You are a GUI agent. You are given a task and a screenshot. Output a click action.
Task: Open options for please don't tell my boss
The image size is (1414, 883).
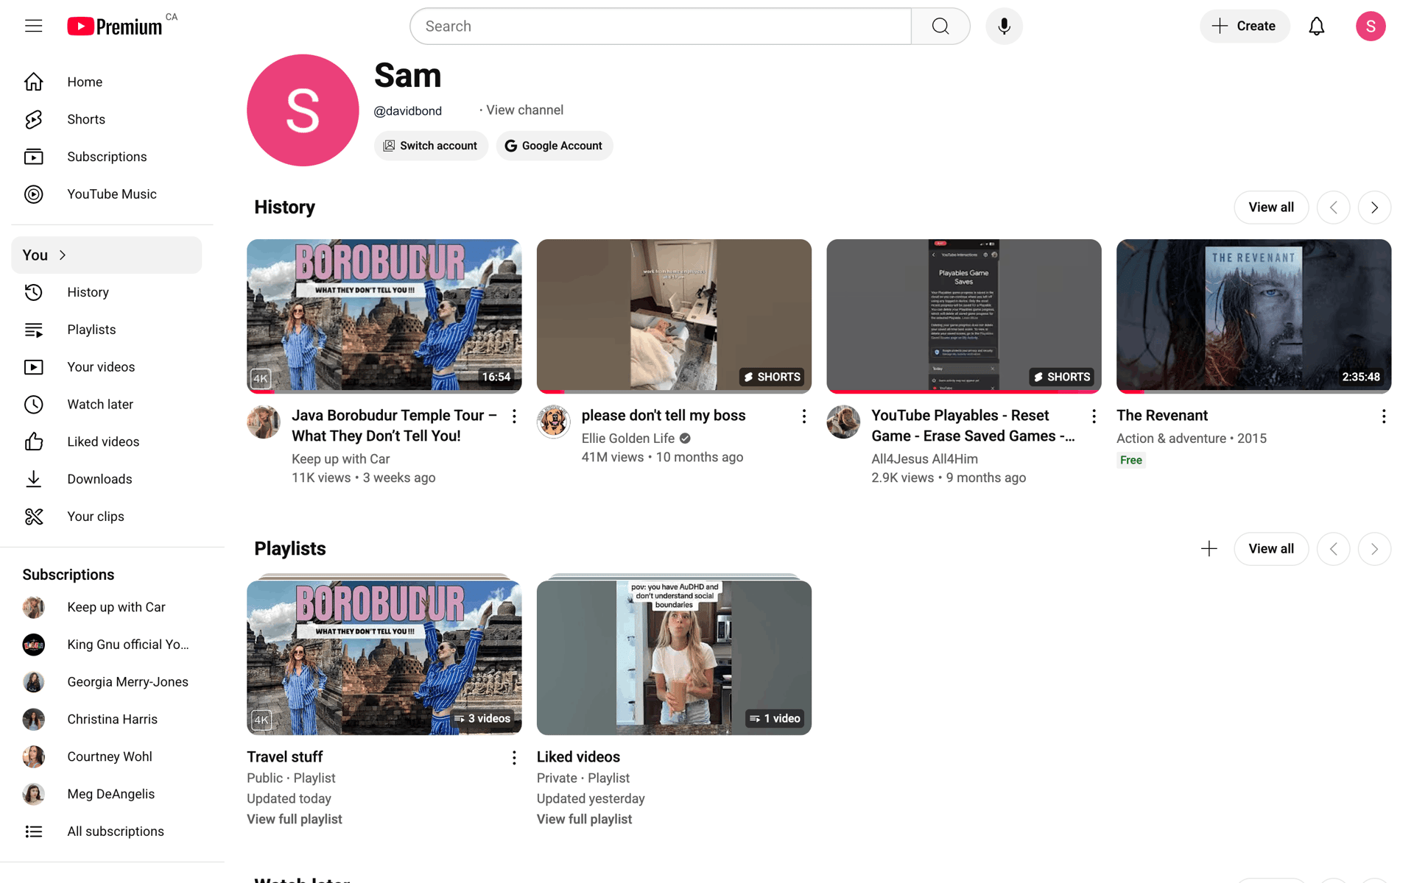click(x=804, y=416)
